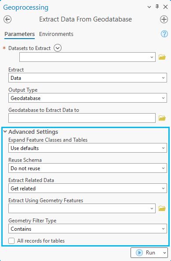Click the Geodatabase to Extract Data to field
The image size is (171, 261).
pos(82,118)
